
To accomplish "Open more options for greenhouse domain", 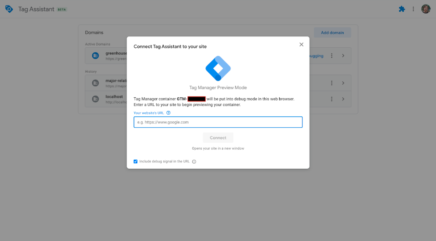I will (332, 56).
